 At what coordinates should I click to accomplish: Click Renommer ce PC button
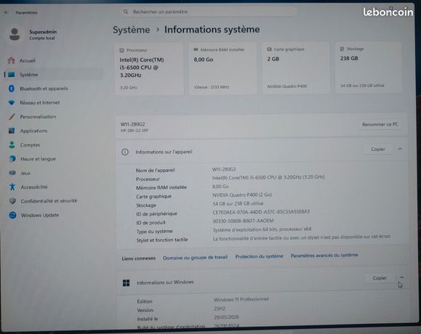(380, 124)
